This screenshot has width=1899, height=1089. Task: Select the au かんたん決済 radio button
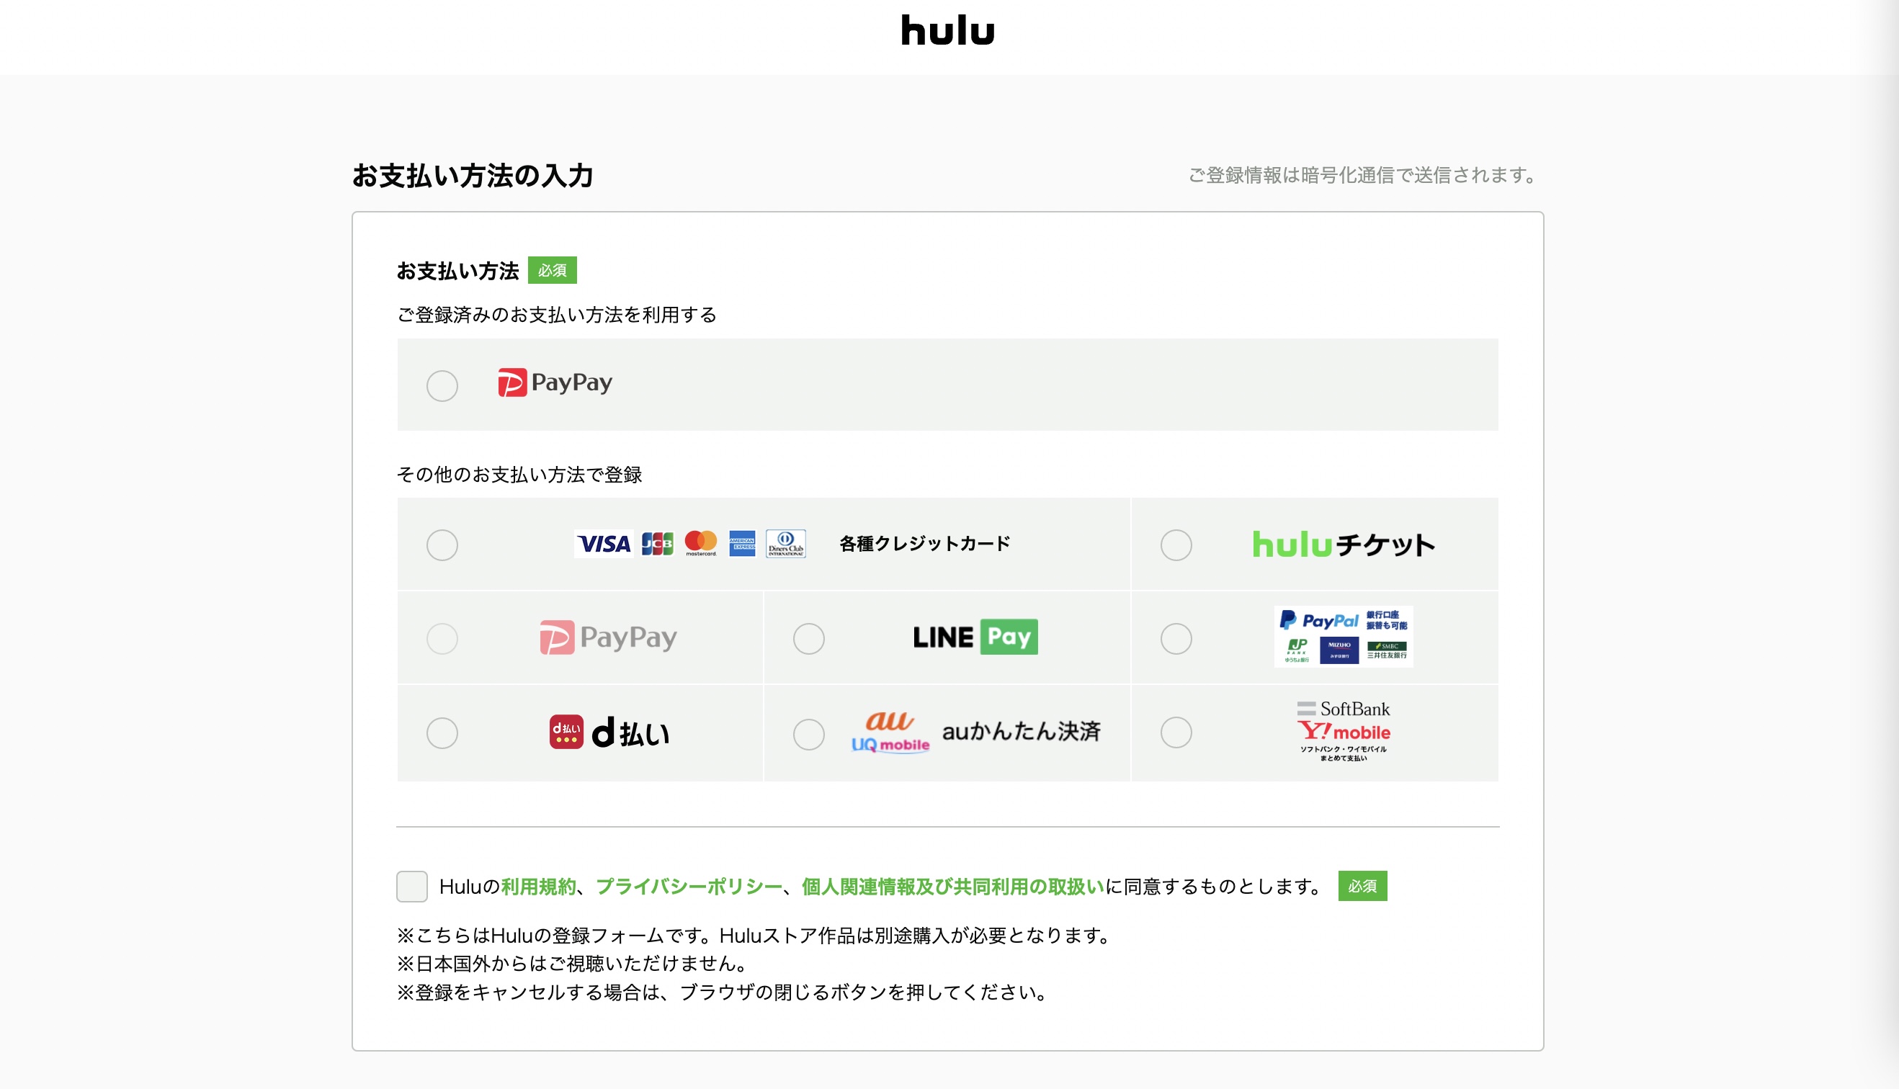tap(808, 735)
